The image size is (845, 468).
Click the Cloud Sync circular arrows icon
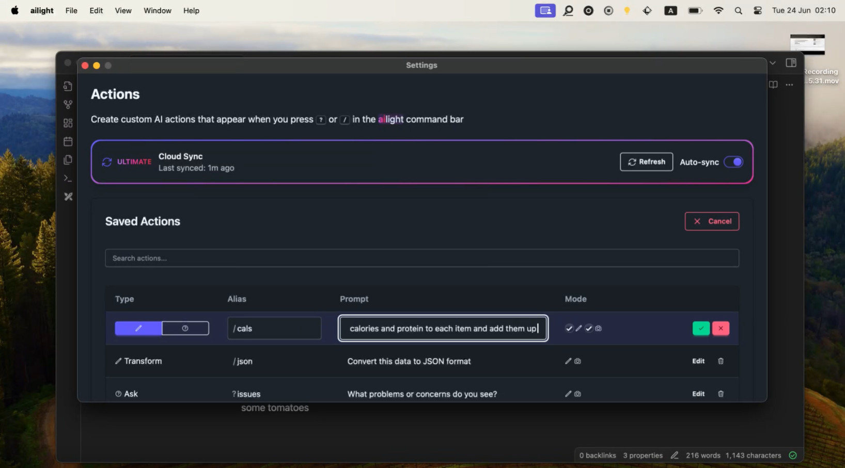pos(107,162)
